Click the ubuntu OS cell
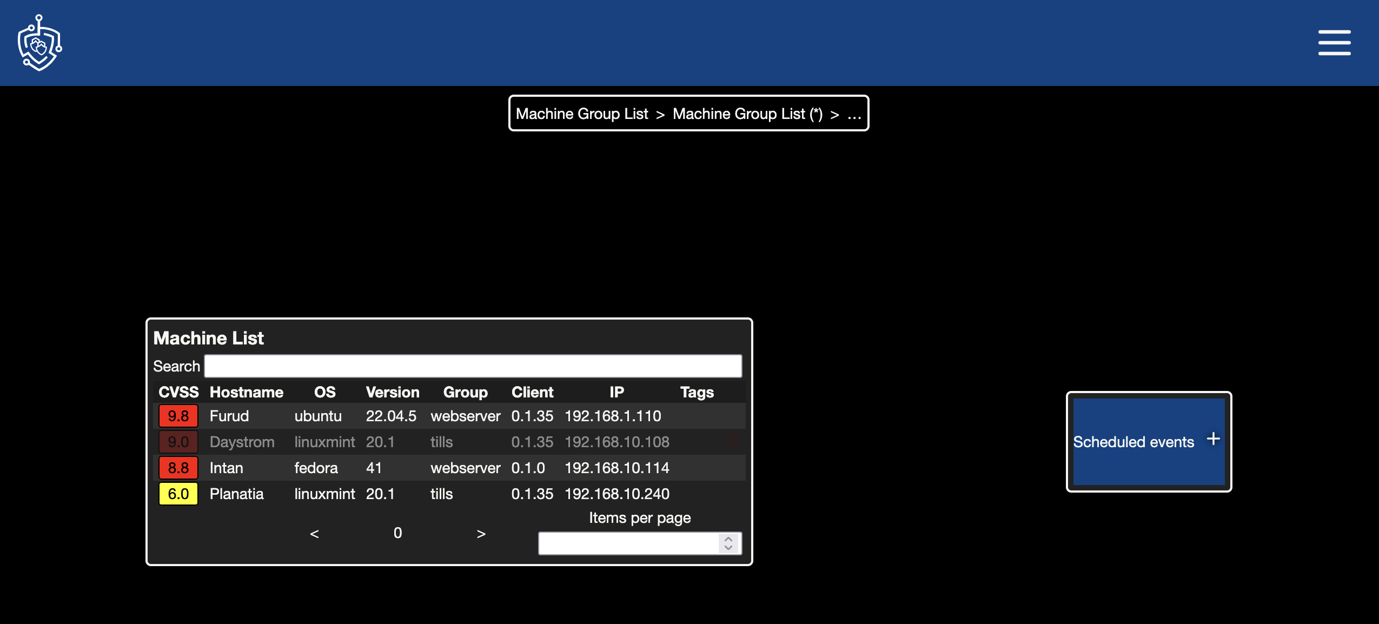Viewport: 1379px width, 624px height. [x=317, y=416]
